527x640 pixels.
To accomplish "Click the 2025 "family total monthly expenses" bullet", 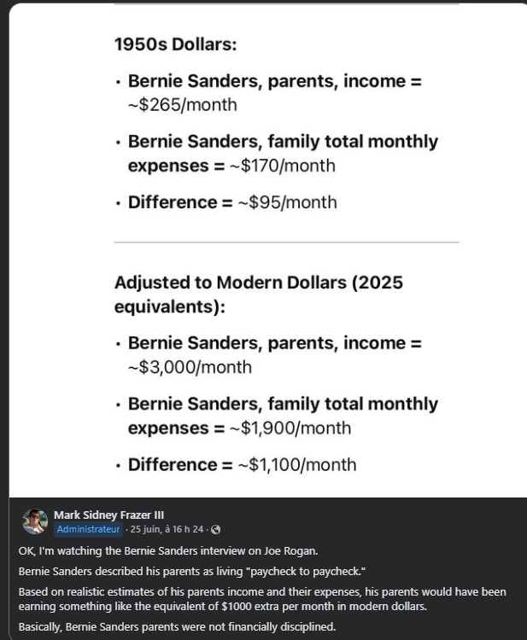I will 283,416.
